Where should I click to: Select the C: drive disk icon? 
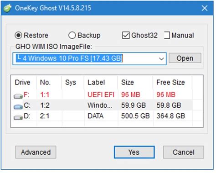pos(18,107)
